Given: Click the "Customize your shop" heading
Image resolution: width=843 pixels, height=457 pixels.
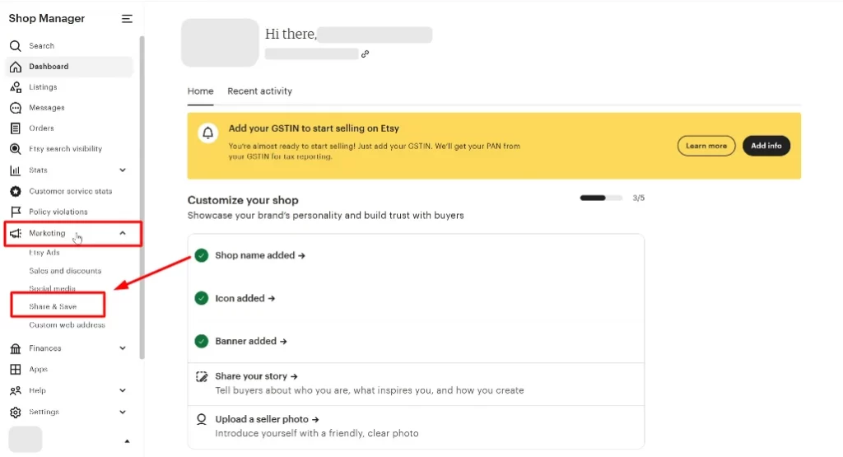Looking at the screenshot, I should point(243,200).
